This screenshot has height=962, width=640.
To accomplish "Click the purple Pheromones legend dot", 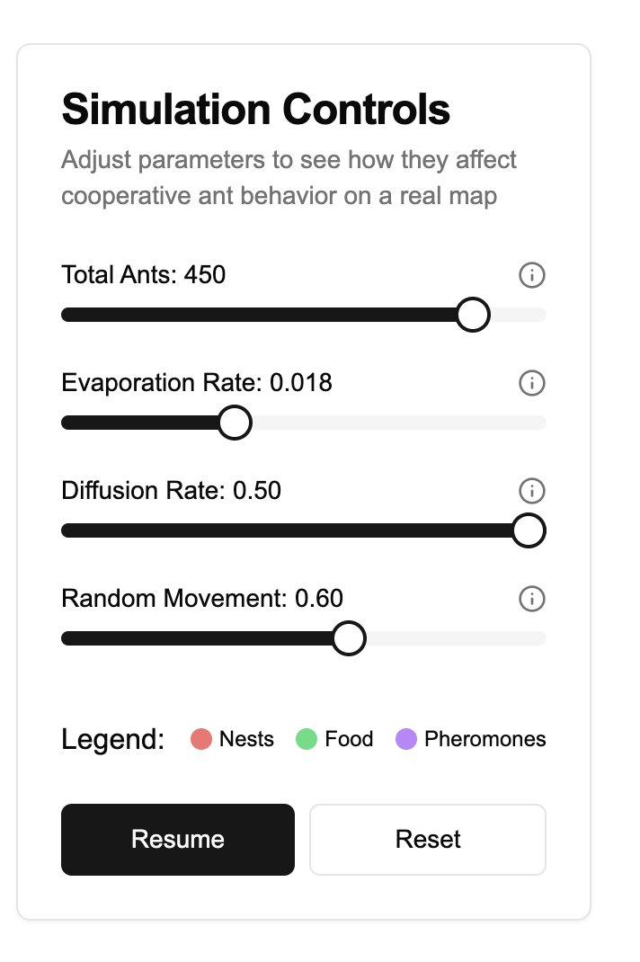I will point(406,739).
